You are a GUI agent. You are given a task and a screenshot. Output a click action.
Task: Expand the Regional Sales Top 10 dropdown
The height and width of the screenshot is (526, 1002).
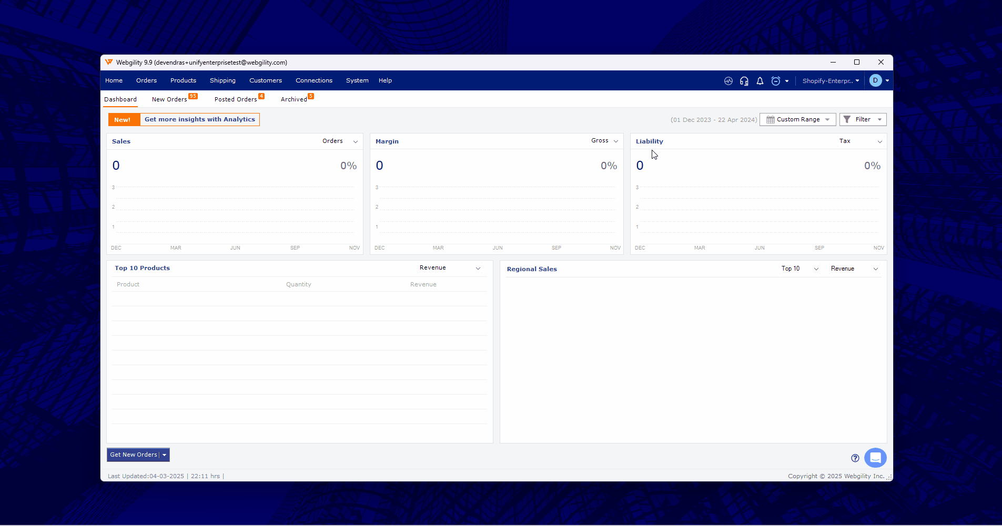point(799,269)
